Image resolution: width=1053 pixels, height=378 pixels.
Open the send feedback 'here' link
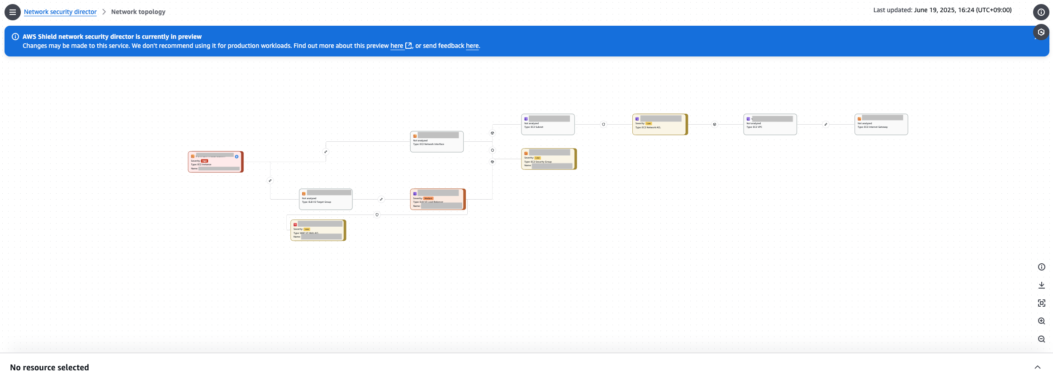(472, 46)
